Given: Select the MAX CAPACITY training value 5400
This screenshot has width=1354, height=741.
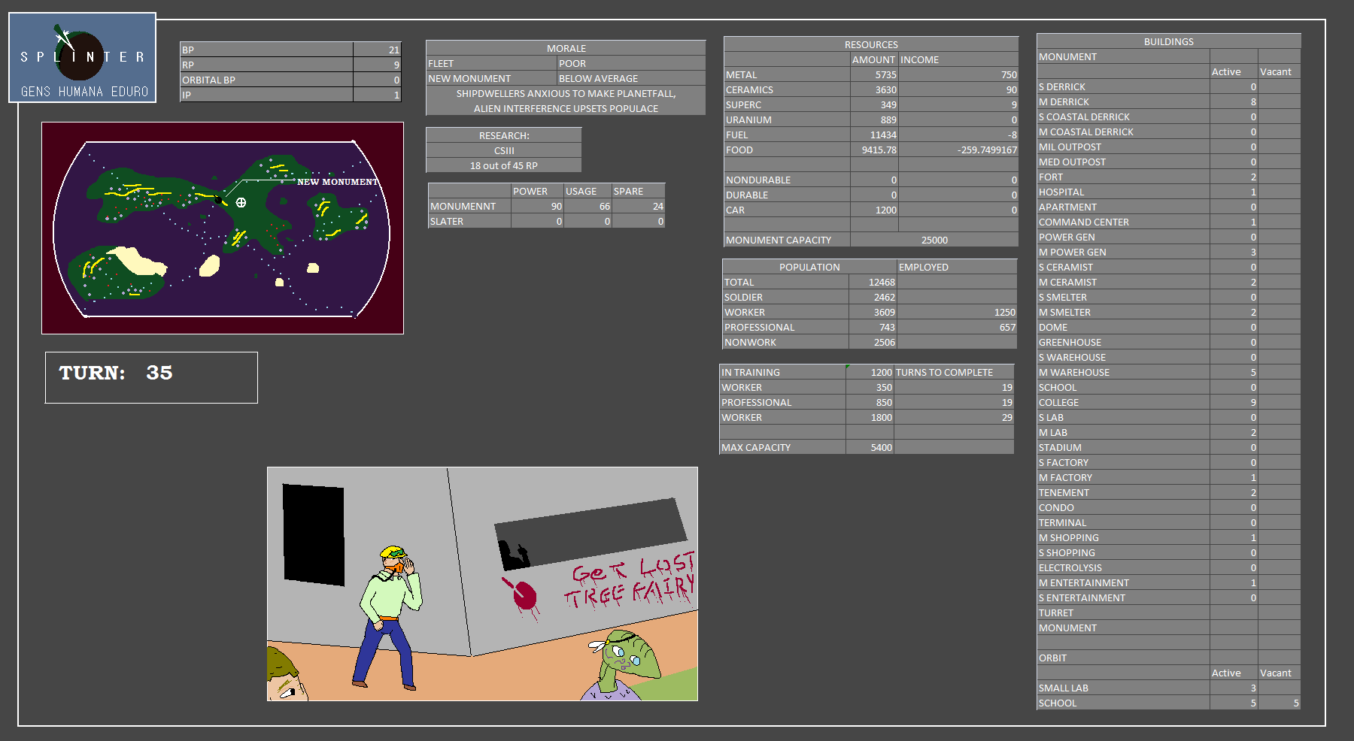Looking at the screenshot, I should [x=870, y=448].
